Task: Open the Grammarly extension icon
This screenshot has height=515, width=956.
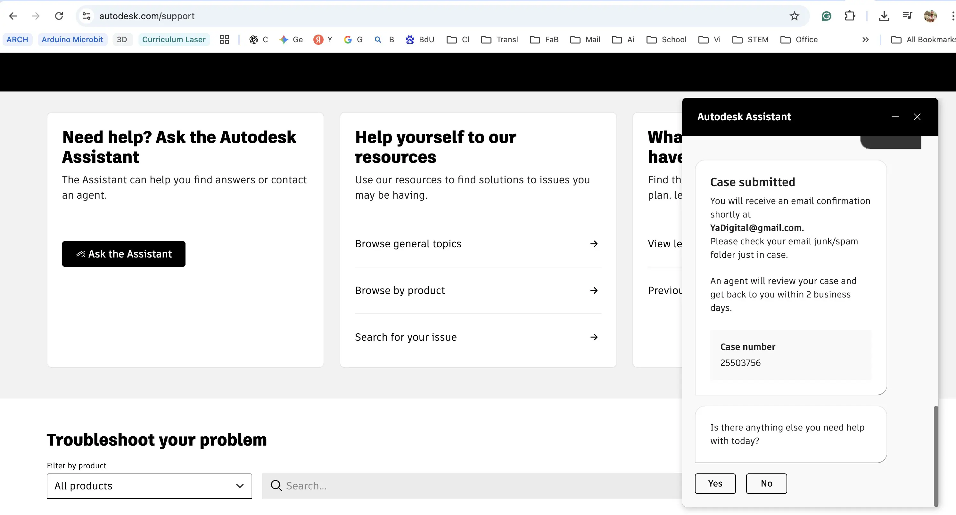Action: point(826,16)
